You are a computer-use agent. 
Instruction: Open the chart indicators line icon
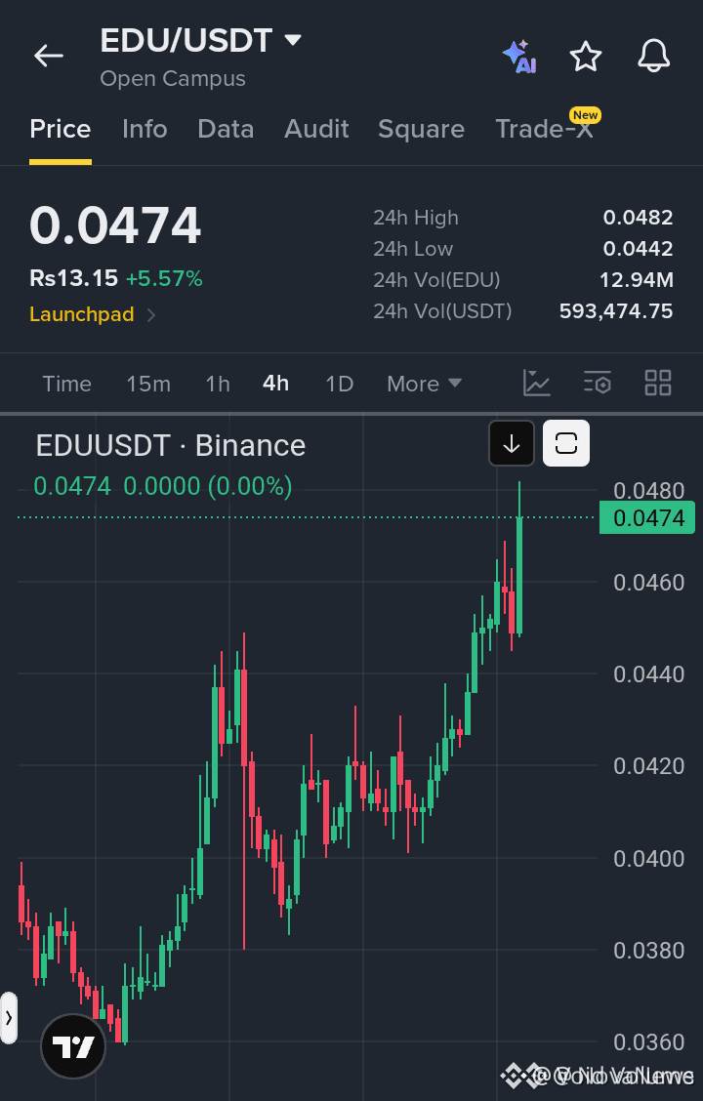(x=537, y=384)
